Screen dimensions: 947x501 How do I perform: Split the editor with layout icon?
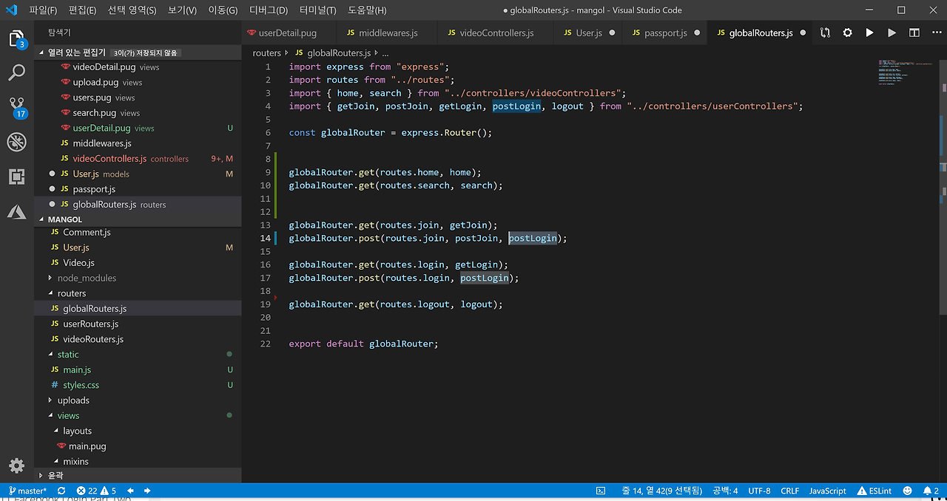[914, 33]
